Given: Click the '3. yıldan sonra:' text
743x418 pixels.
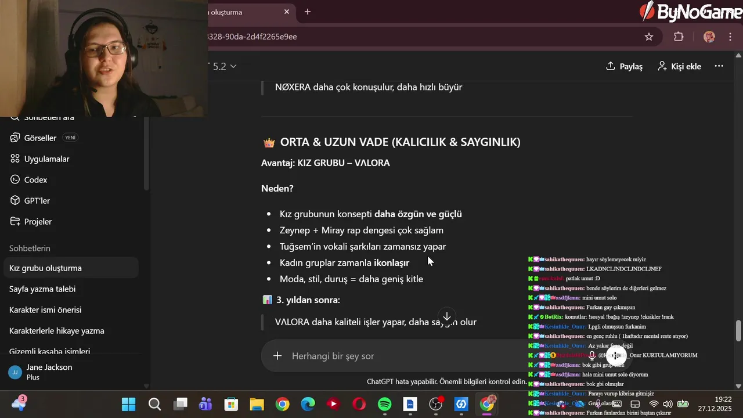Looking at the screenshot, I should coord(308,300).
